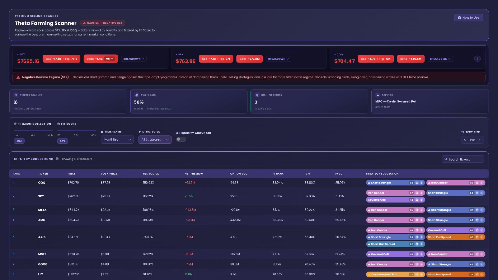Image resolution: width=498 pixels, height=280 pixels.
Task: Sort by Net Premium column header
Action: (x=194, y=174)
